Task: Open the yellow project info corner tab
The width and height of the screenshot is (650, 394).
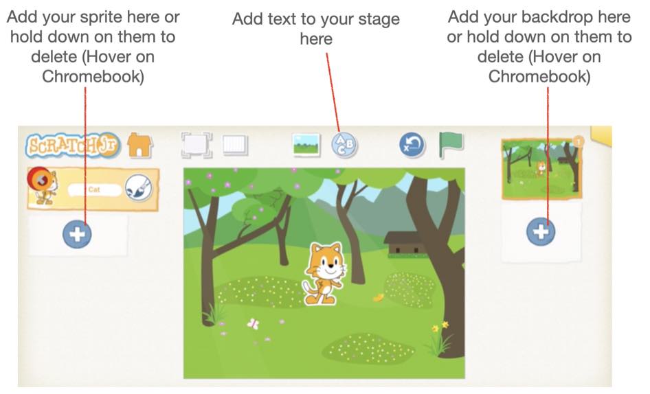Action: coord(602,135)
